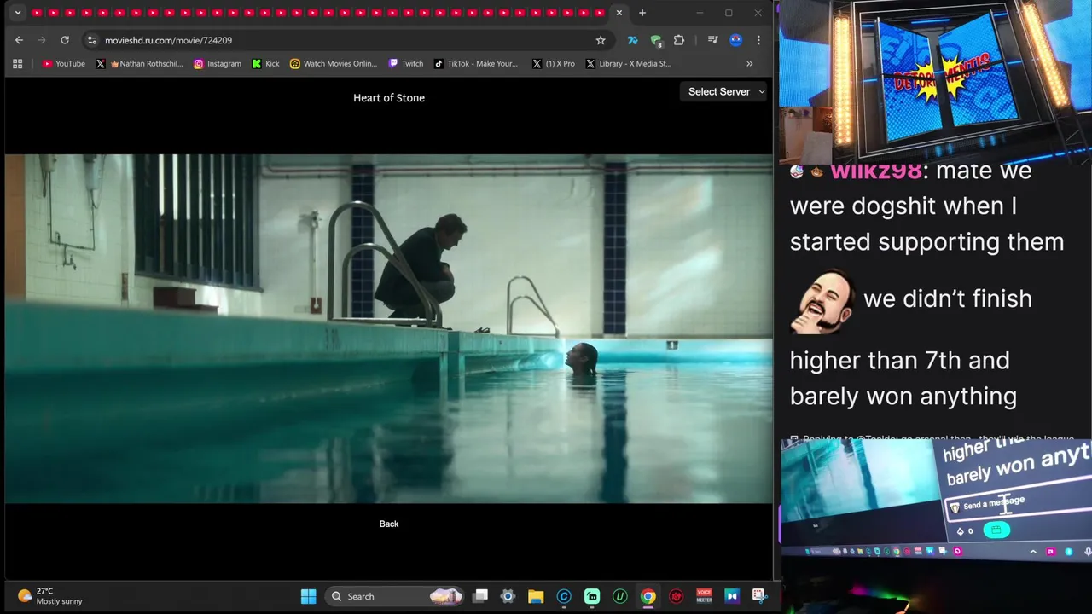The width and height of the screenshot is (1092, 614).
Task: Open the Kick bookmark
Action: [x=265, y=63]
